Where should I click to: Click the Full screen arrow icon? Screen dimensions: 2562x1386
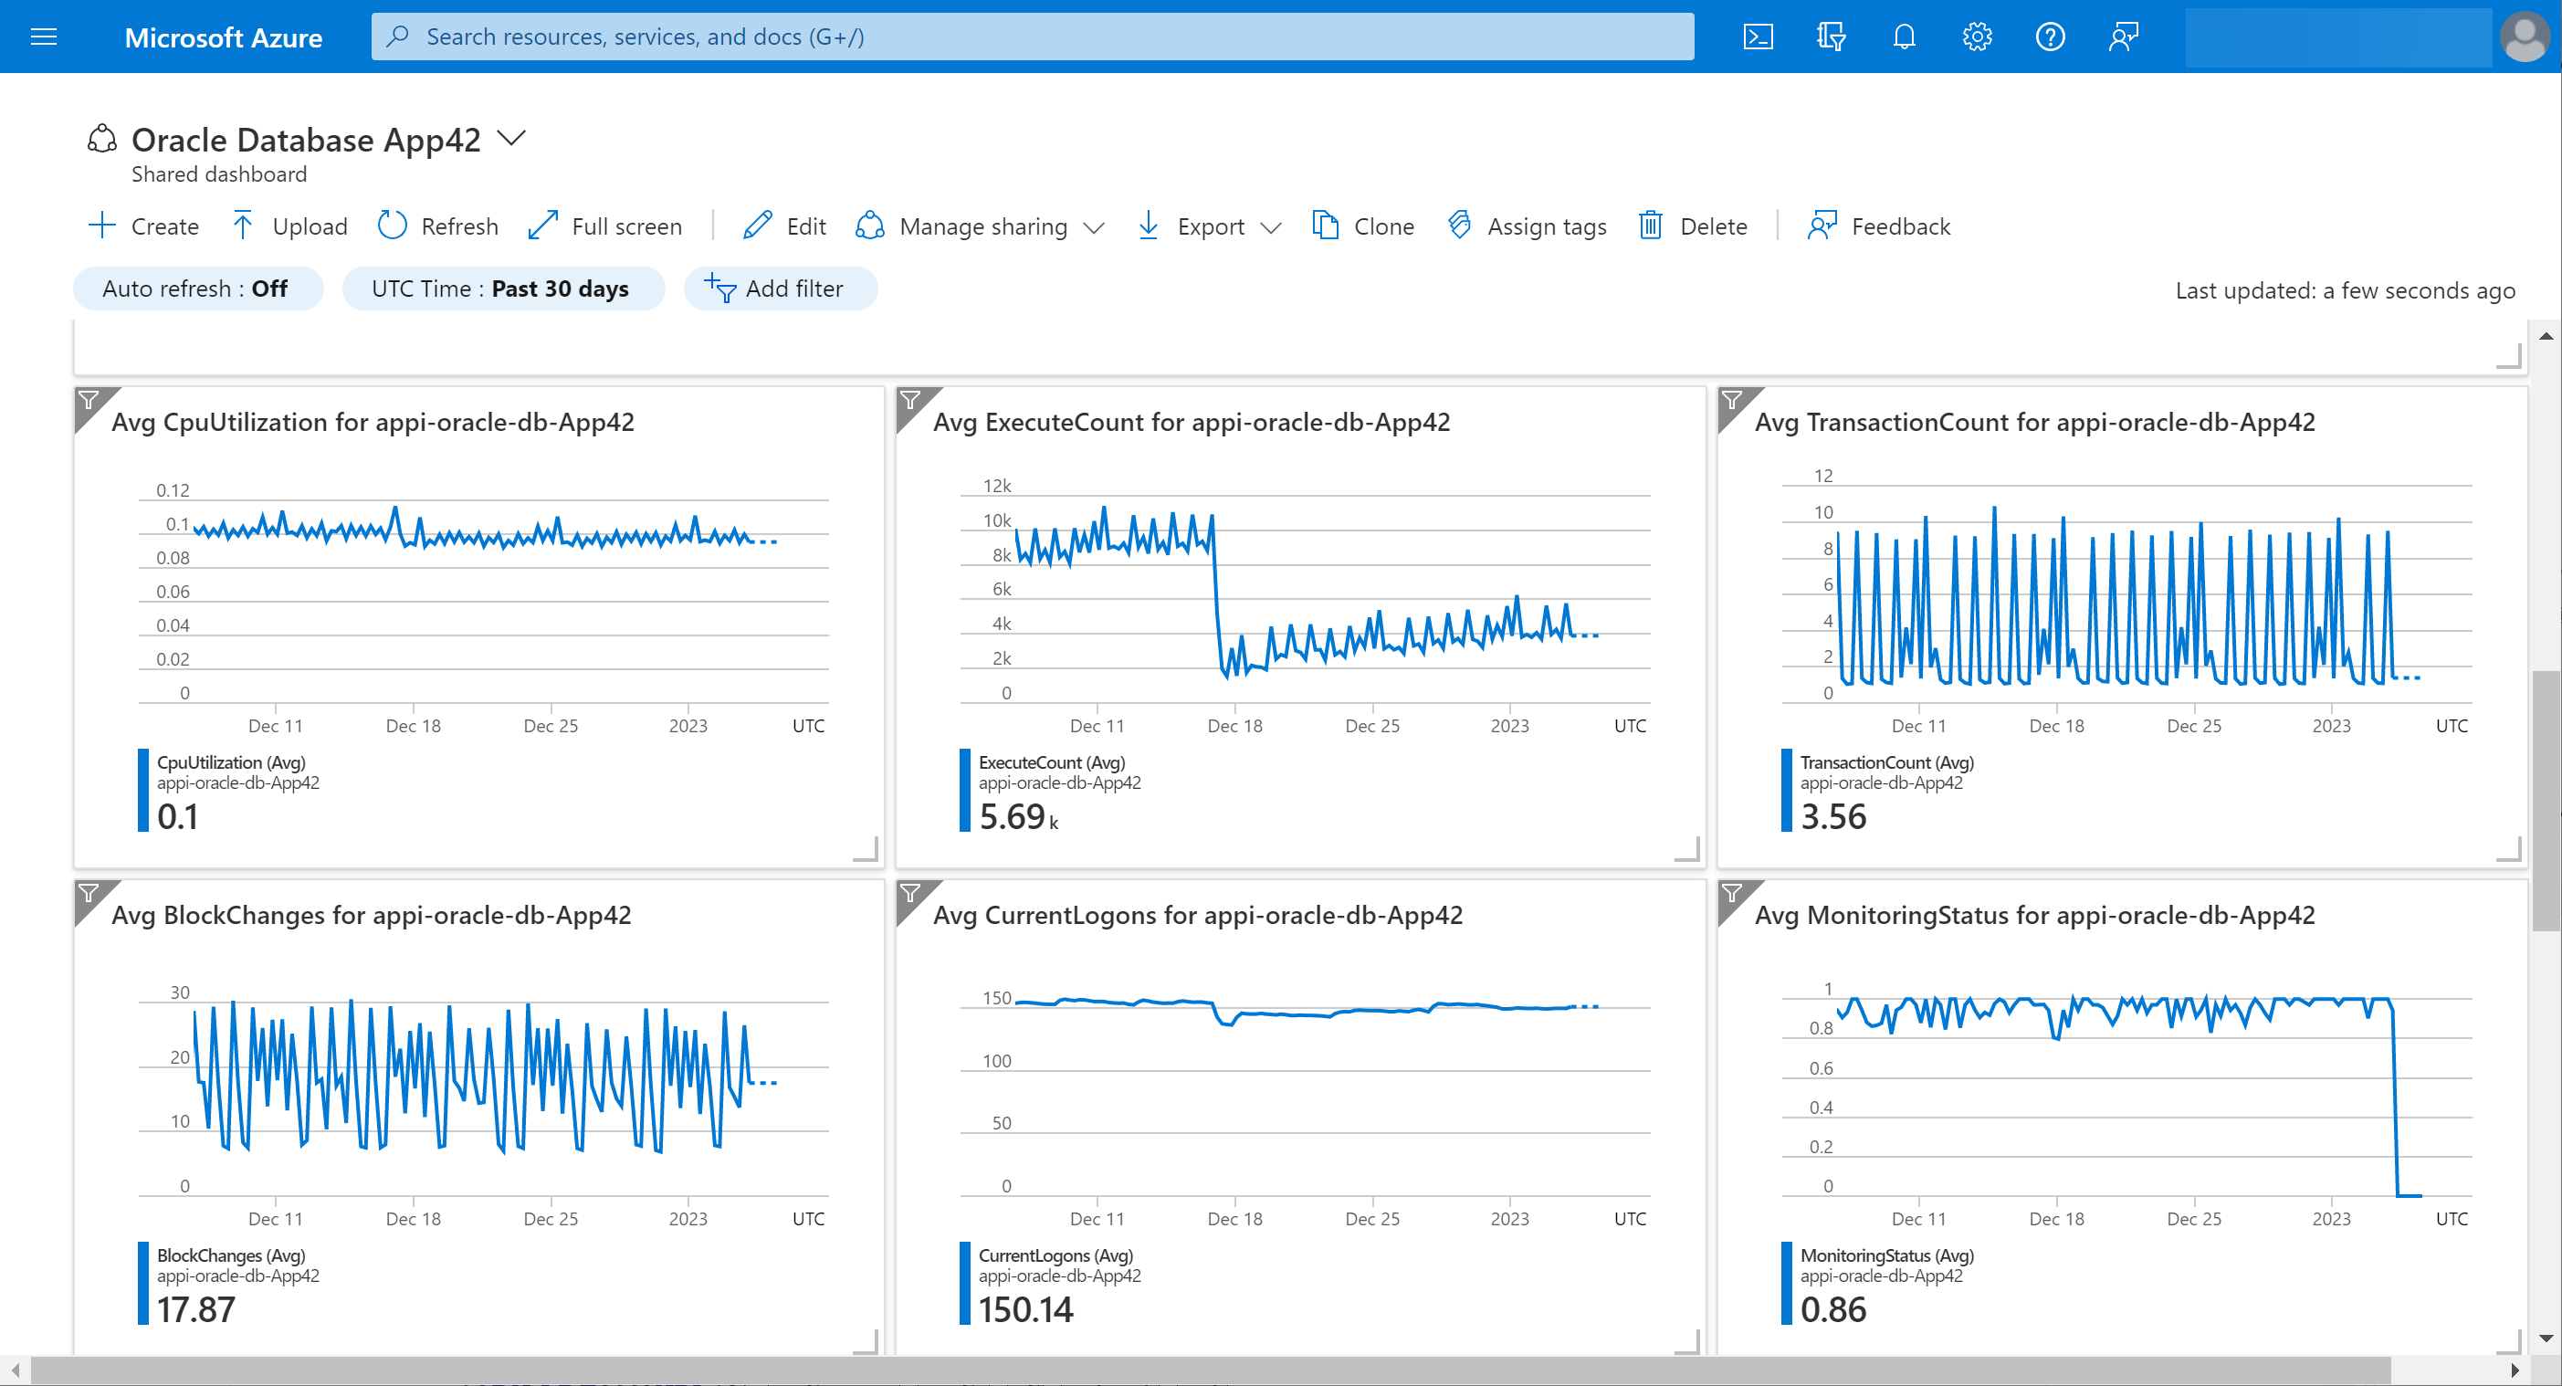click(x=542, y=226)
